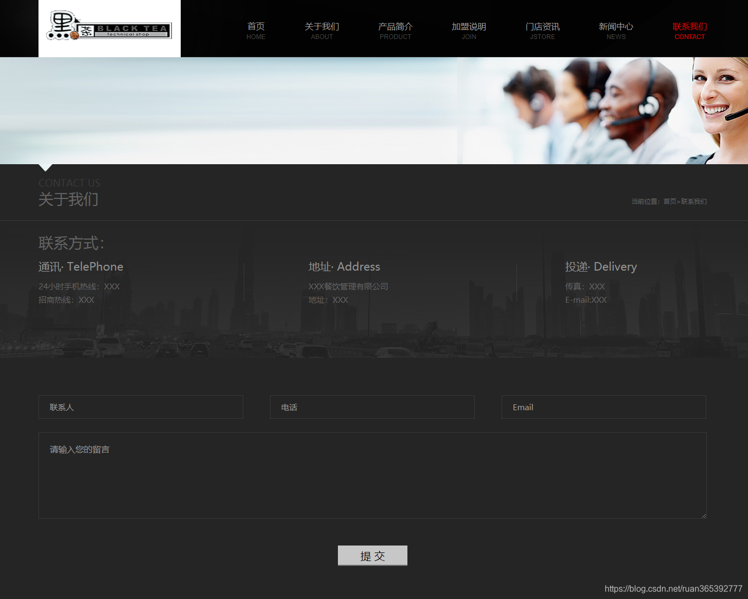Select 传真：XXX text

tap(585, 287)
